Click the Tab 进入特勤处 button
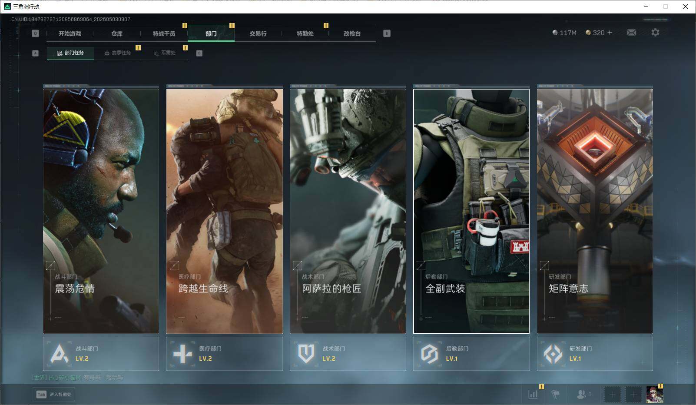The image size is (696, 405). click(x=54, y=394)
